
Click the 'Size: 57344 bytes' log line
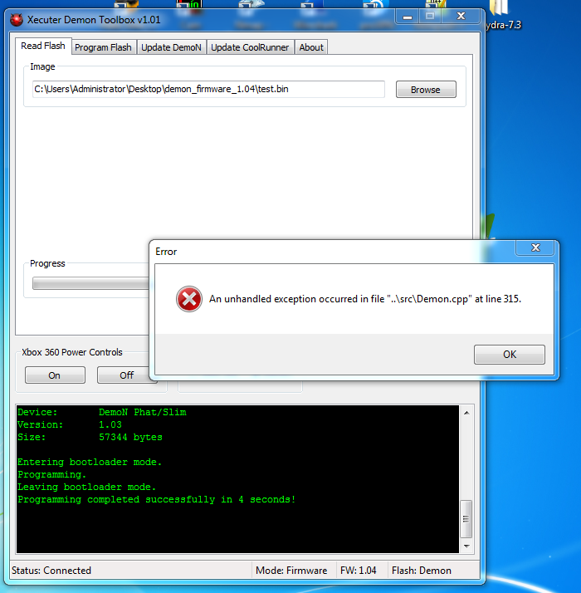[x=90, y=437]
